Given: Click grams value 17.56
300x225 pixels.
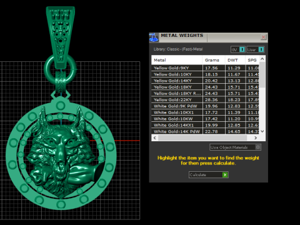Looking at the screenshot, I should coord(211,68).
